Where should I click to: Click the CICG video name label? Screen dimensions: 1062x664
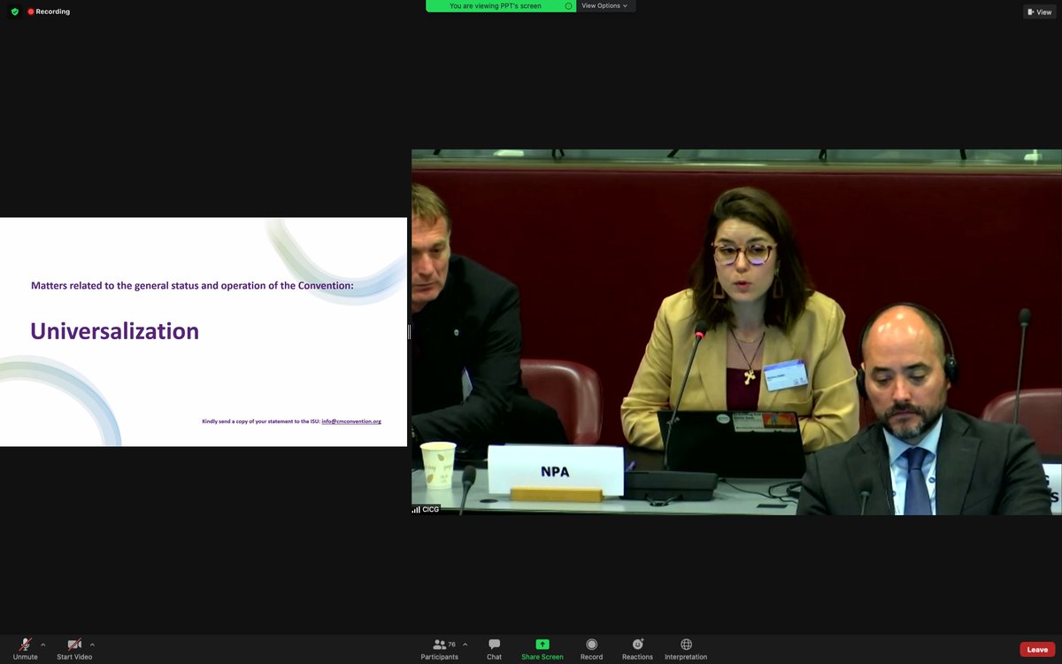pos(427,509)
